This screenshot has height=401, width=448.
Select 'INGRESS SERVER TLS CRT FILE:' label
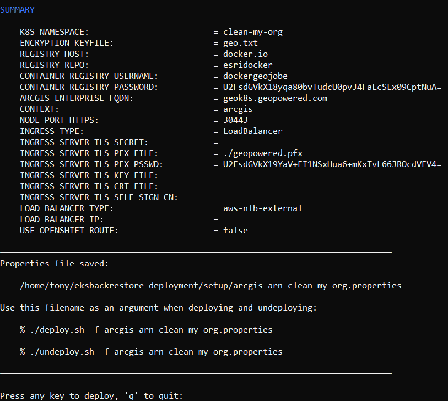pyautogui.click(x=89, y=186)
